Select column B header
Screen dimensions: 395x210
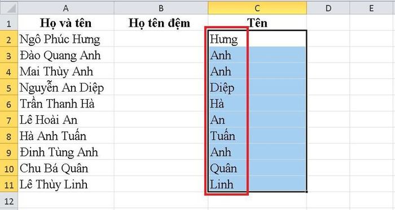pos(161,8)
